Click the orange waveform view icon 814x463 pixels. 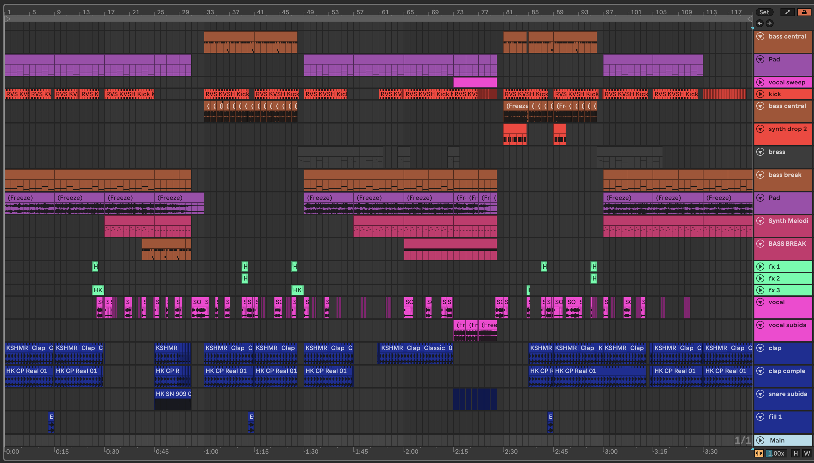coord(759,453)
